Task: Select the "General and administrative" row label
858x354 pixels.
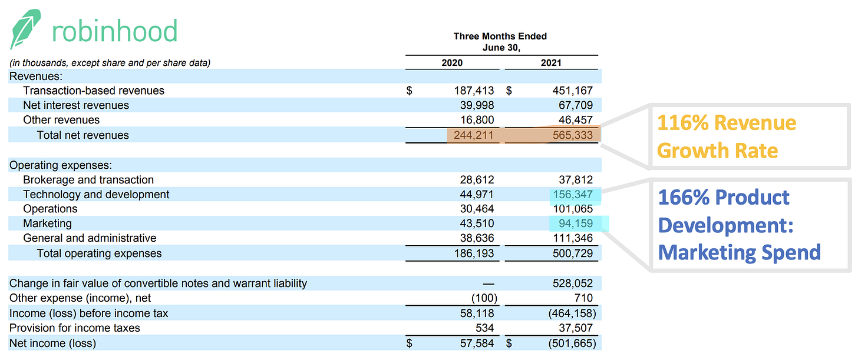Action: pyautogui.click(x=90, y=238)
